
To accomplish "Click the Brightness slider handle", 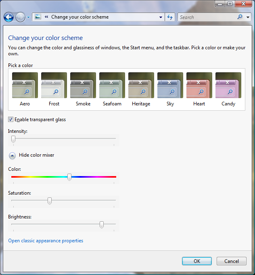I will (102, 225).
